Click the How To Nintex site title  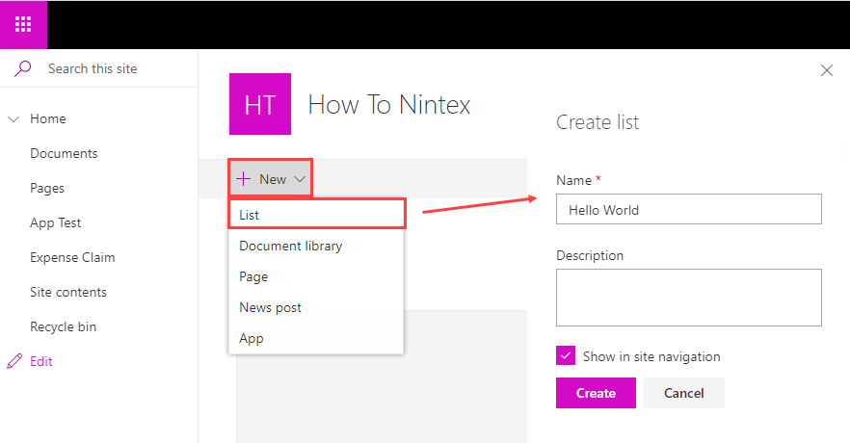click(389, 105)
